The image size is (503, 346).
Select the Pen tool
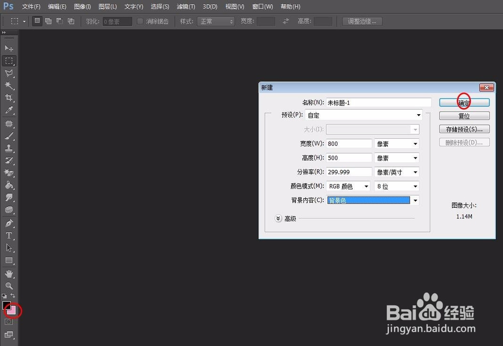pyautogui.click(x=9, y=224)
